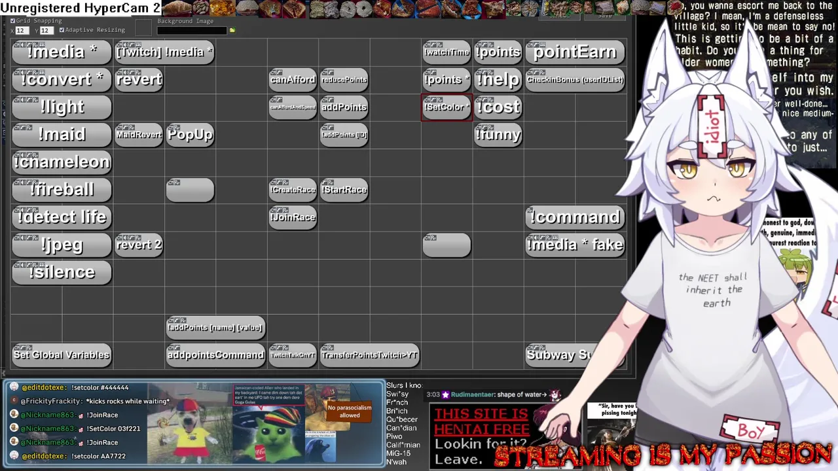Click the !detect life button
The image size is (838, 471).
[x=62, y=217]
